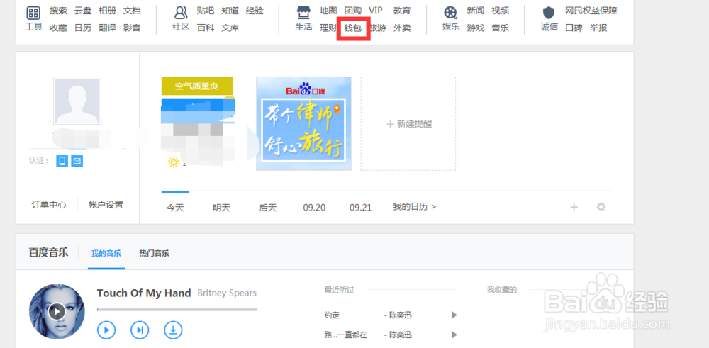This screenshot has height=348, width=709.
Task: Open 订单中心 link
Action: (49, 205)
